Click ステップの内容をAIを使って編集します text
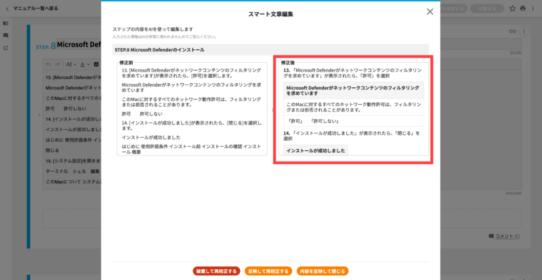Image resolution: width=542 pixels, height=280 pixels. (153, 29)
